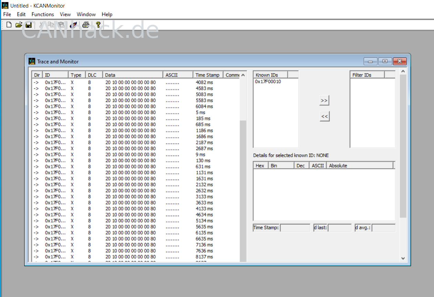Click the Hex column header in details
434x297 pixels.
coord(261,166)
